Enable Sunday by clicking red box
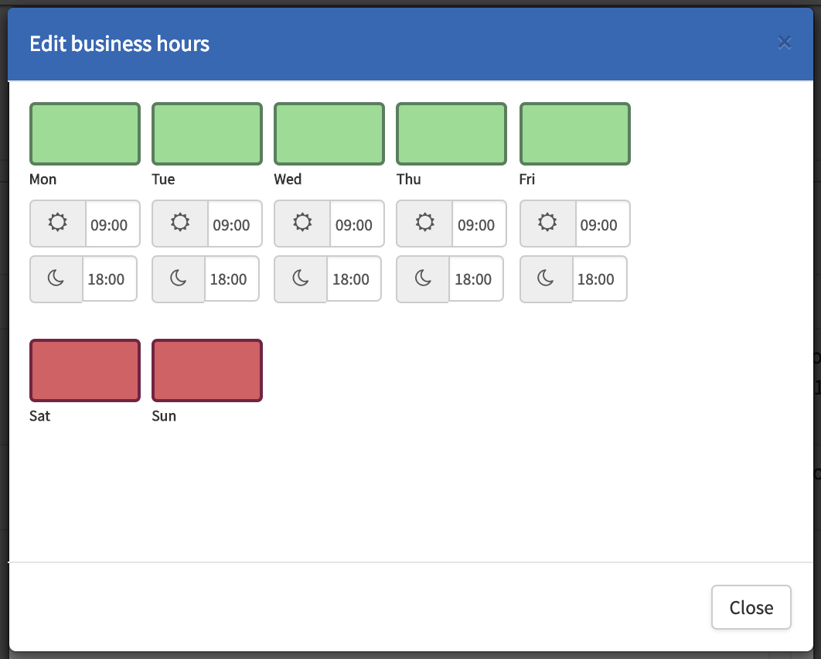The image size is (821, 659). (x=207, y=370)
